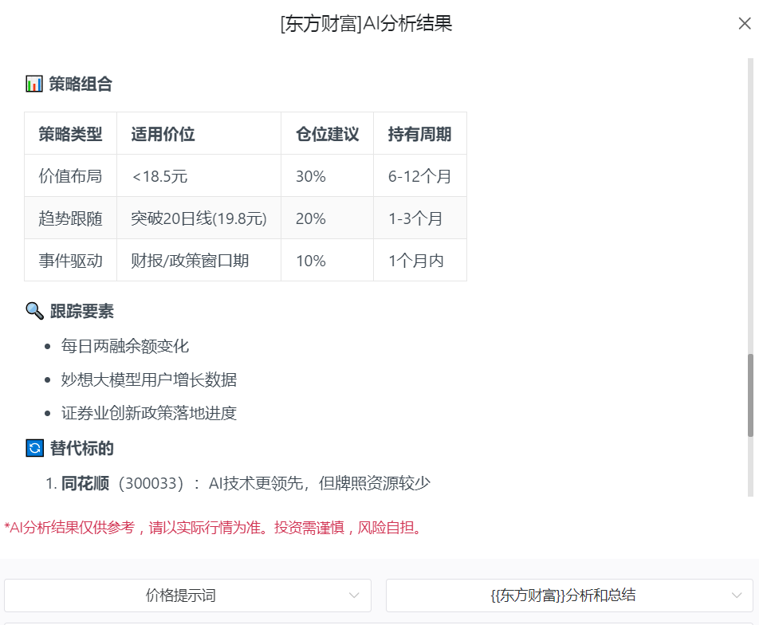Click the magnifier icon beside 跟踪要素

(34, 311)
